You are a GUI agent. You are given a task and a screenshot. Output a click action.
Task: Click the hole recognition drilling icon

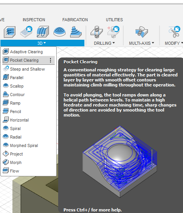pyautogui.click(x=113, y=32)
